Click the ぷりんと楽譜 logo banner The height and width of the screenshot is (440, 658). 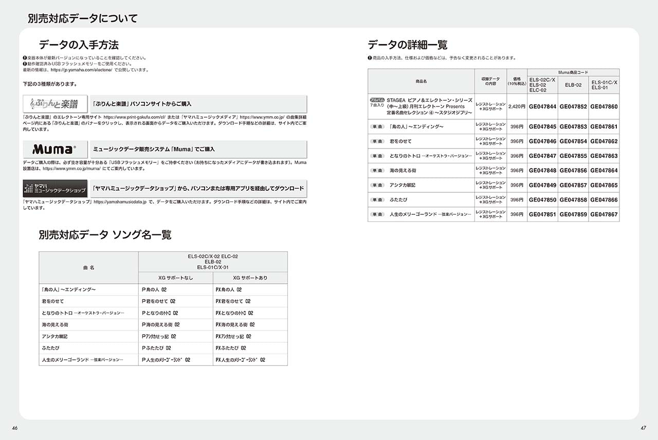coord(55,104)
